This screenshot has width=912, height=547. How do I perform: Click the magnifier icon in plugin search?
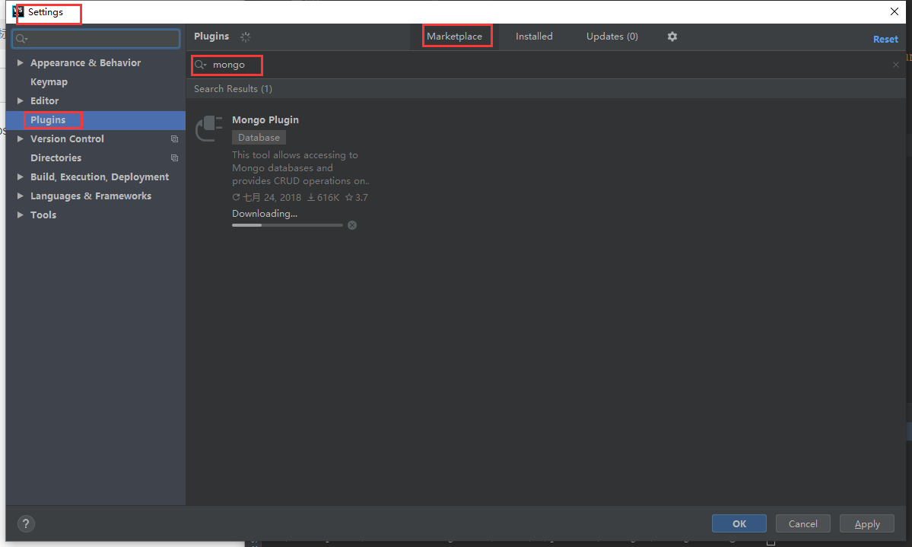click(200, 65)
